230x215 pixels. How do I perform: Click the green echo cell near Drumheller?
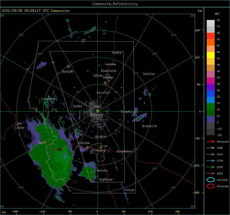[140, 117]
